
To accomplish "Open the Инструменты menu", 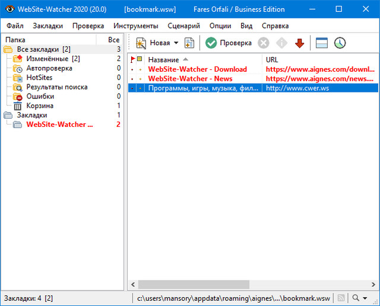I will pos(135,26).
